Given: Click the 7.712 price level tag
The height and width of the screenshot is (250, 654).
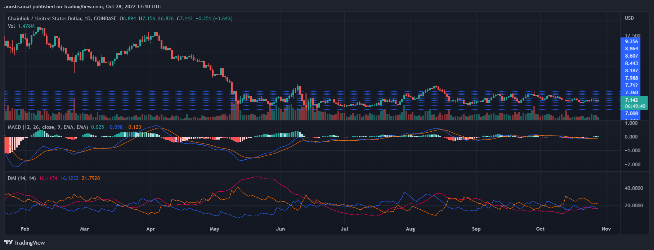Looking at the screenshot, I should pyautogui.click(x=631, y=85).
